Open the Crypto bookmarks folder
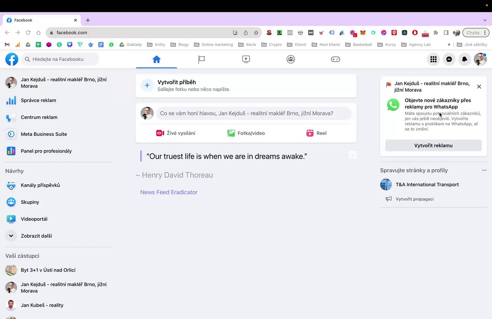Image resolution: width=492 pixels, height=319 pixels. click(x=271, y=45)
